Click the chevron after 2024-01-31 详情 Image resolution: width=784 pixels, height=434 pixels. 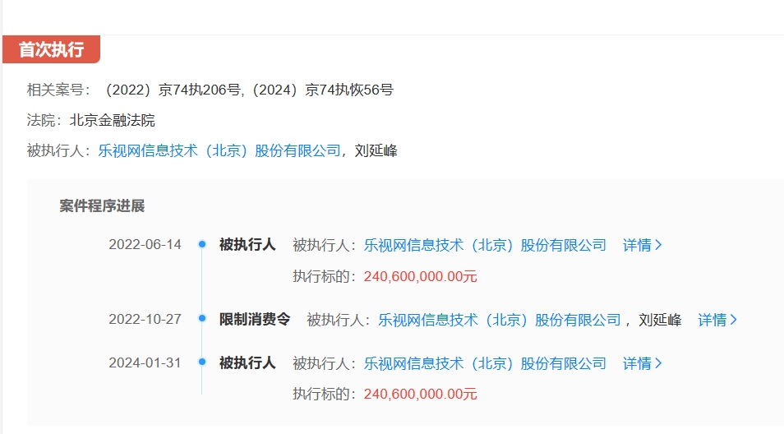(658, 363)
